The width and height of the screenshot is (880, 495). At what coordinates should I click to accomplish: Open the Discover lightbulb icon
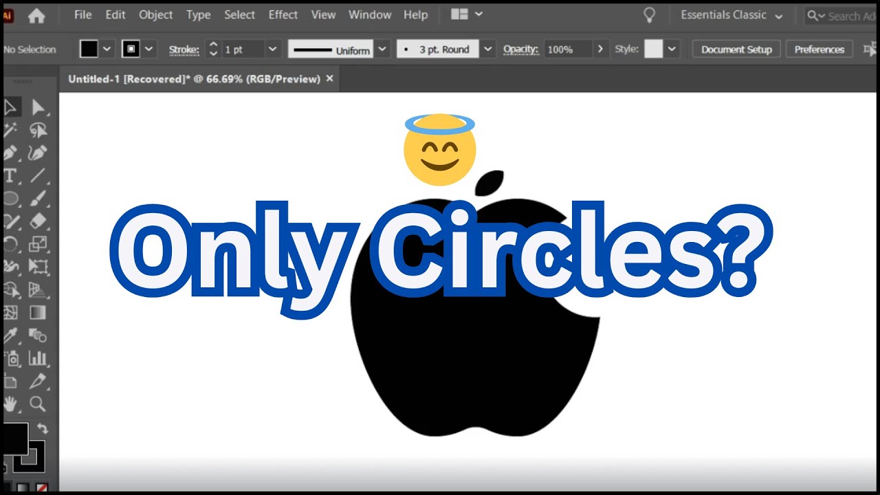pos(648,15)
